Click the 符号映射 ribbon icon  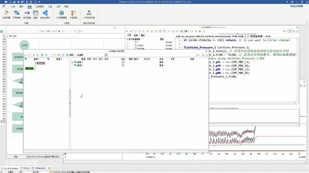(x=17, y=14)
